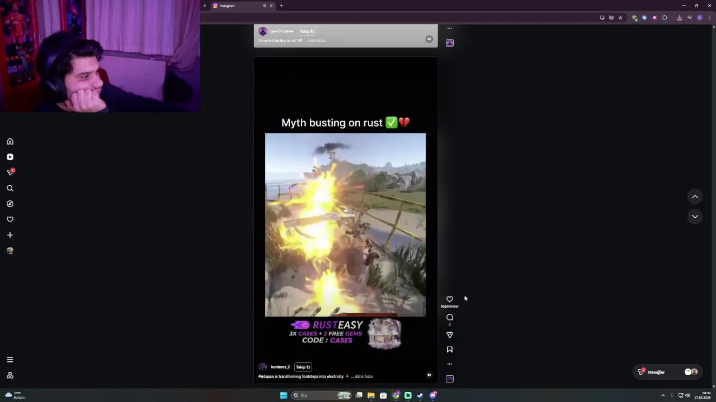716x402 pixels.
Task: Open Instagram Home from the sidebar
Action: pos(10,142)
